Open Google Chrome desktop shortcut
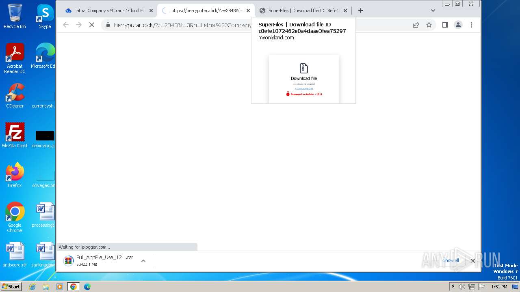The width and height of the screenshot is (520, 292). click(15, 217)
